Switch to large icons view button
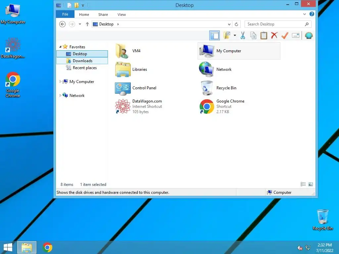 pyautogui.click(x=311, y=184)
